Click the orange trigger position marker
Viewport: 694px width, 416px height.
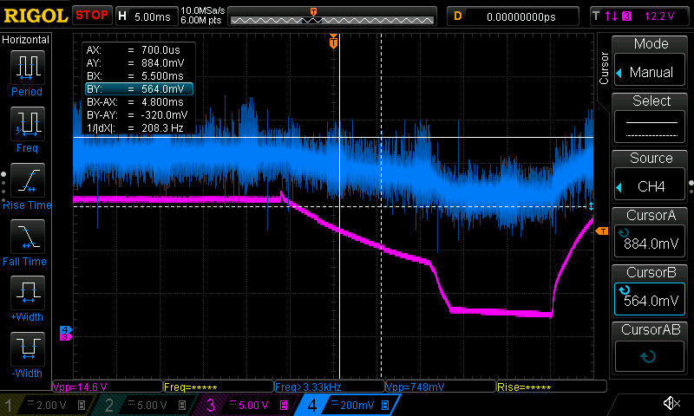tap(334, 42)
